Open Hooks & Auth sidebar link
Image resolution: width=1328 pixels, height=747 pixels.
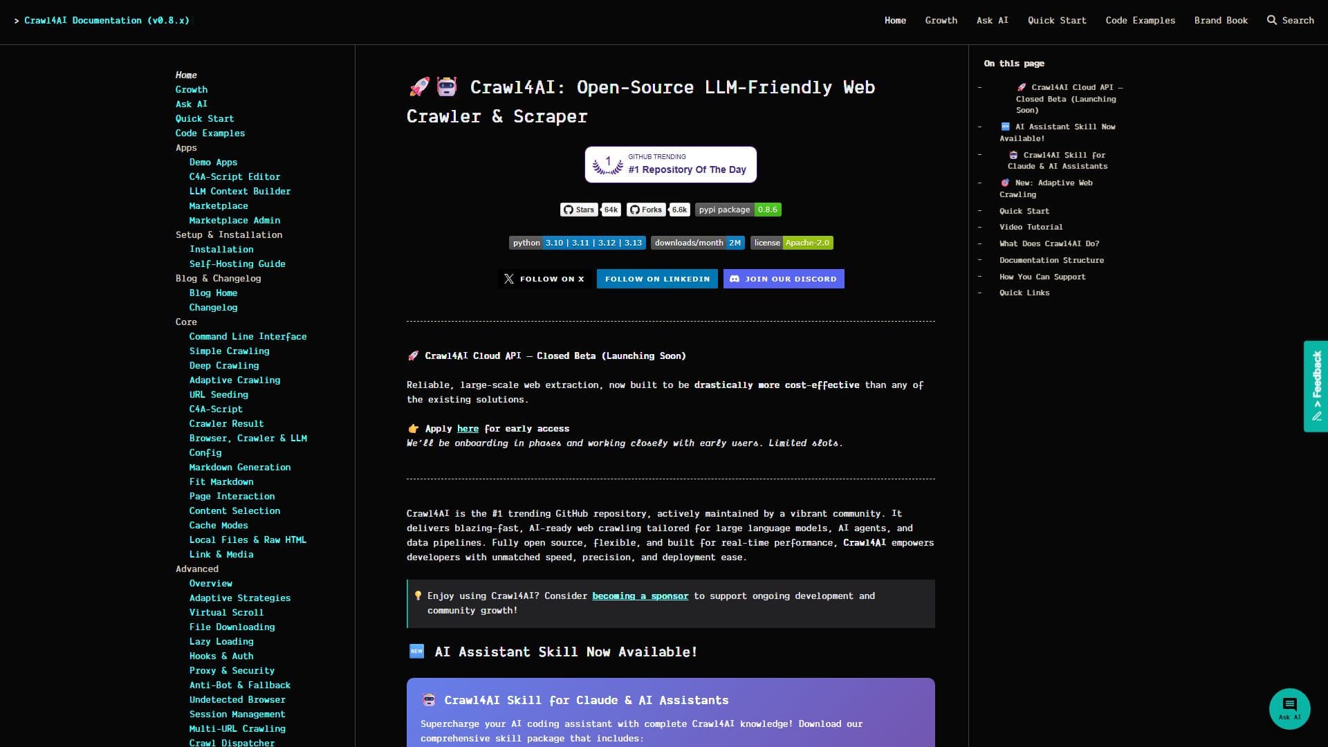(221, 656)
